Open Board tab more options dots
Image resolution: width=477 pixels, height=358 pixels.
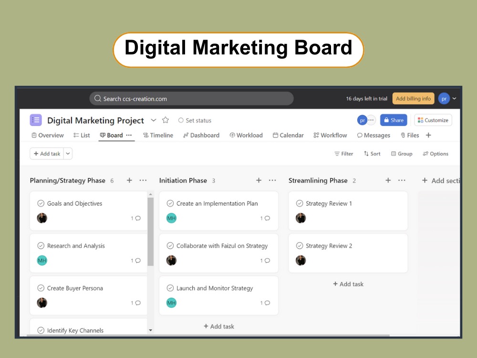129,135
